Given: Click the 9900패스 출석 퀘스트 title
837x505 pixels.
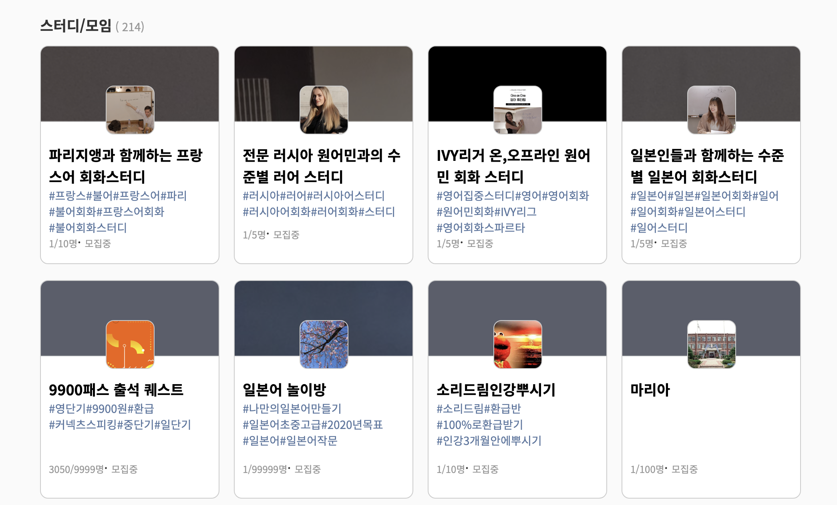Looking at the screenshot, I should point(116,390).
